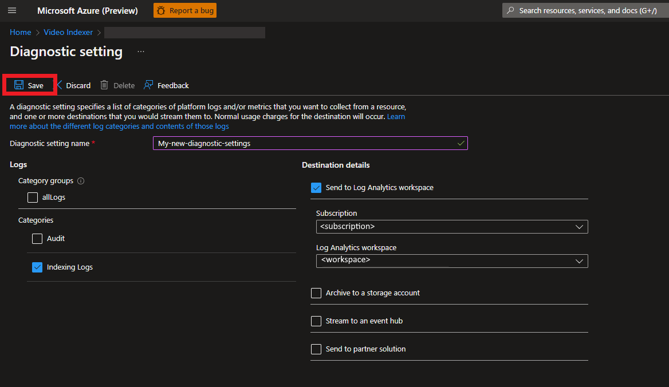Click the Diagnostic setting name field
The height and width of the screenshot is (387, 669).
(309, 143)
